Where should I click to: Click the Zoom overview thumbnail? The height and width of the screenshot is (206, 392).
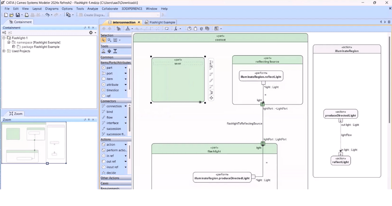pyautogui.click(x=34, y=143)
